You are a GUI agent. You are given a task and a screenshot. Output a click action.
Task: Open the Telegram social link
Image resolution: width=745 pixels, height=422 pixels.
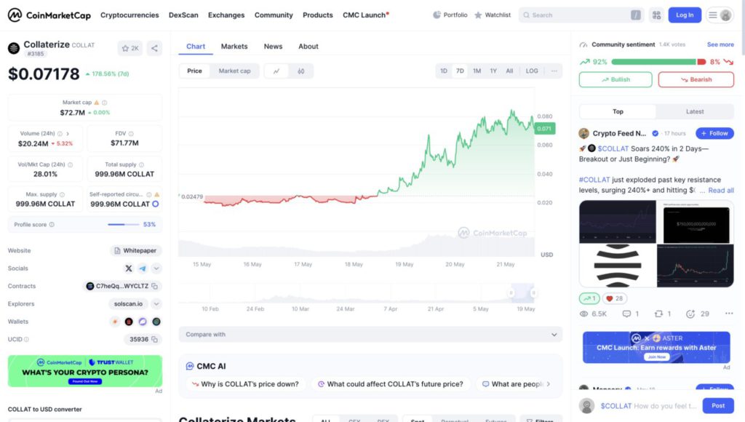click(x=143, y=268)
